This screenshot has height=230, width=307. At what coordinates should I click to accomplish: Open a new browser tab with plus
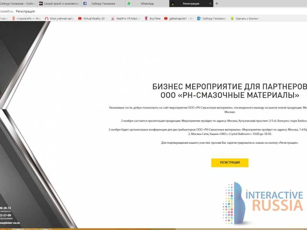[217, 3]
